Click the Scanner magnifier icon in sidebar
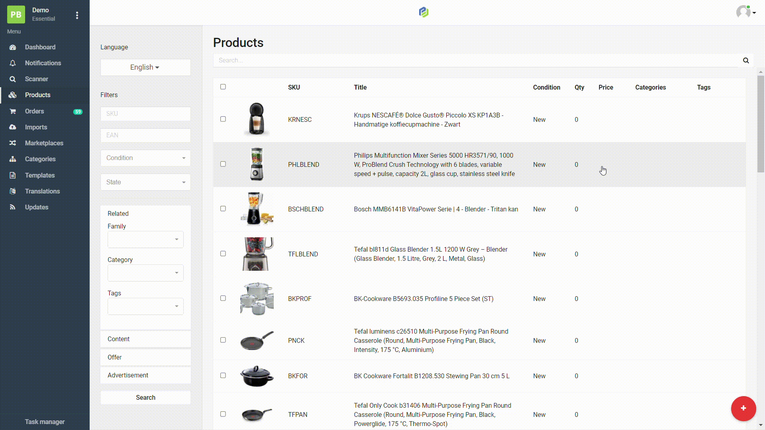 click(13, 79)
